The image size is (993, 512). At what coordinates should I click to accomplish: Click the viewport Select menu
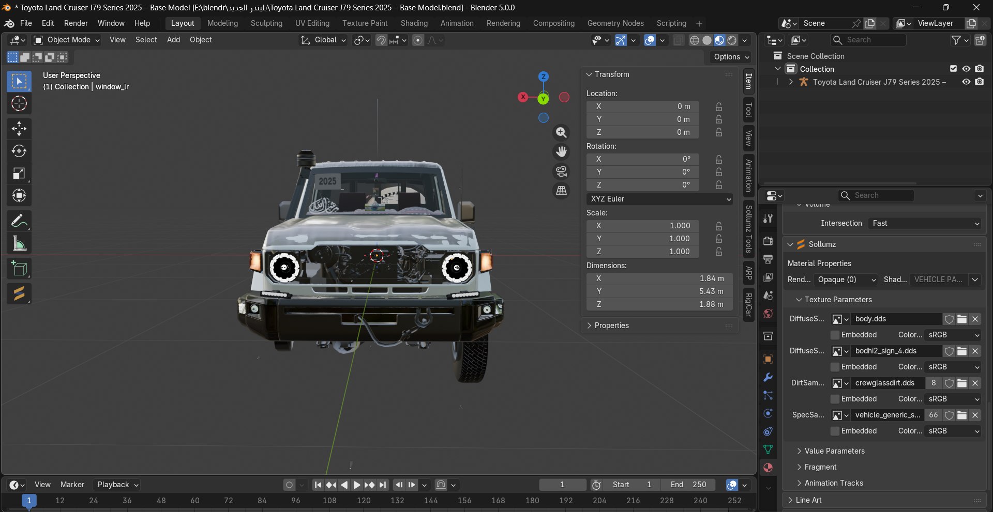[x=146, y=40]
